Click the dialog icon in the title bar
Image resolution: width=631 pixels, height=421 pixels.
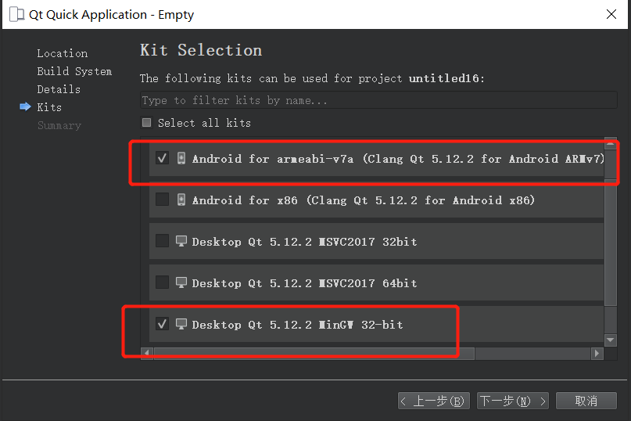(16, 15)
